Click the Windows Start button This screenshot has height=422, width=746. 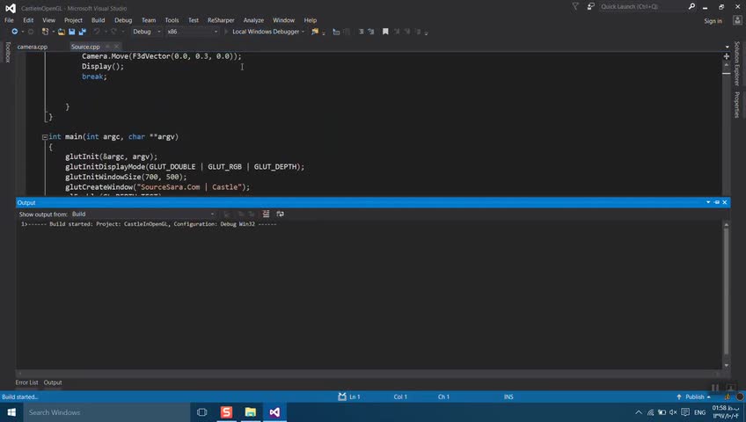[x=11, y=412]
